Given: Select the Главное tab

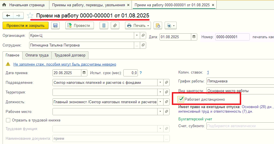Looking at the screenshot, I should point(12,55).
